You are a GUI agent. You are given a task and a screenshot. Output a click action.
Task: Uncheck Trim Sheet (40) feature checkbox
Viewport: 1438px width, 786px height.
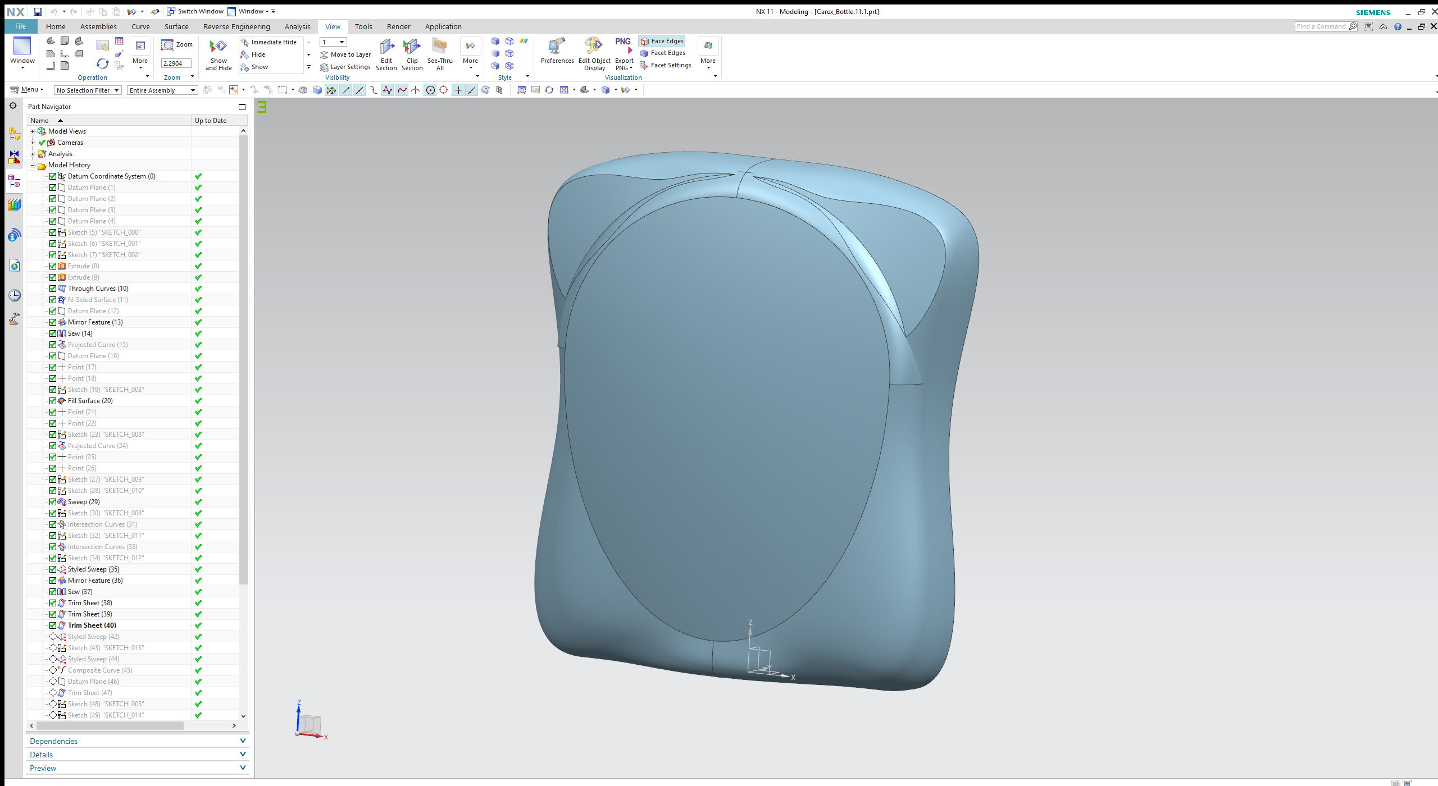pos(53,625)
